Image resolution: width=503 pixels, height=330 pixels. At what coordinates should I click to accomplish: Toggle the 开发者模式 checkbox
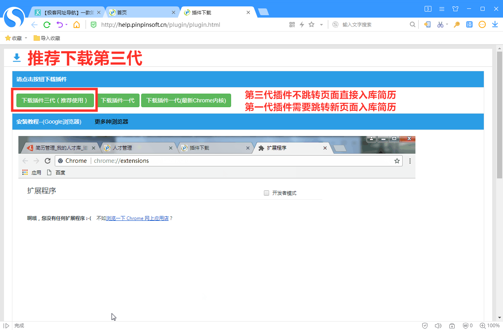(x=266, y=193)
